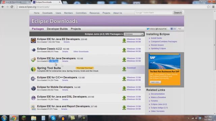The height and width of the screenshot is (121, 216).
Task: Click green download arrow for Java and DSL Developers
Action: [124, 98]
